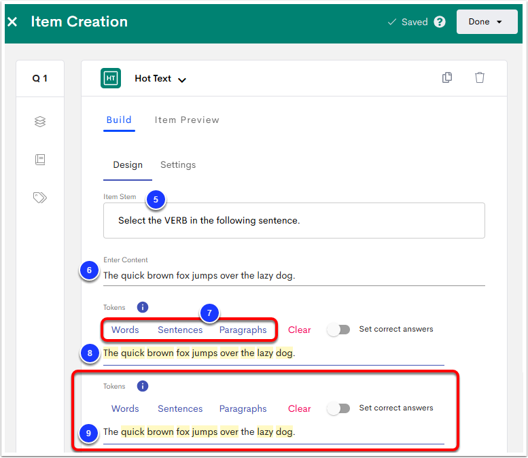Select token 'dog' in first token sentence
The image size is (528, 458).
point(284,353)
